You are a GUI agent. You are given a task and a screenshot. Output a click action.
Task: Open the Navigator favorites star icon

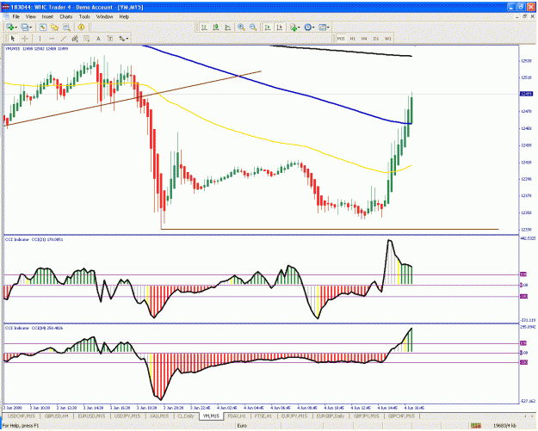click(x=54, y=27)
